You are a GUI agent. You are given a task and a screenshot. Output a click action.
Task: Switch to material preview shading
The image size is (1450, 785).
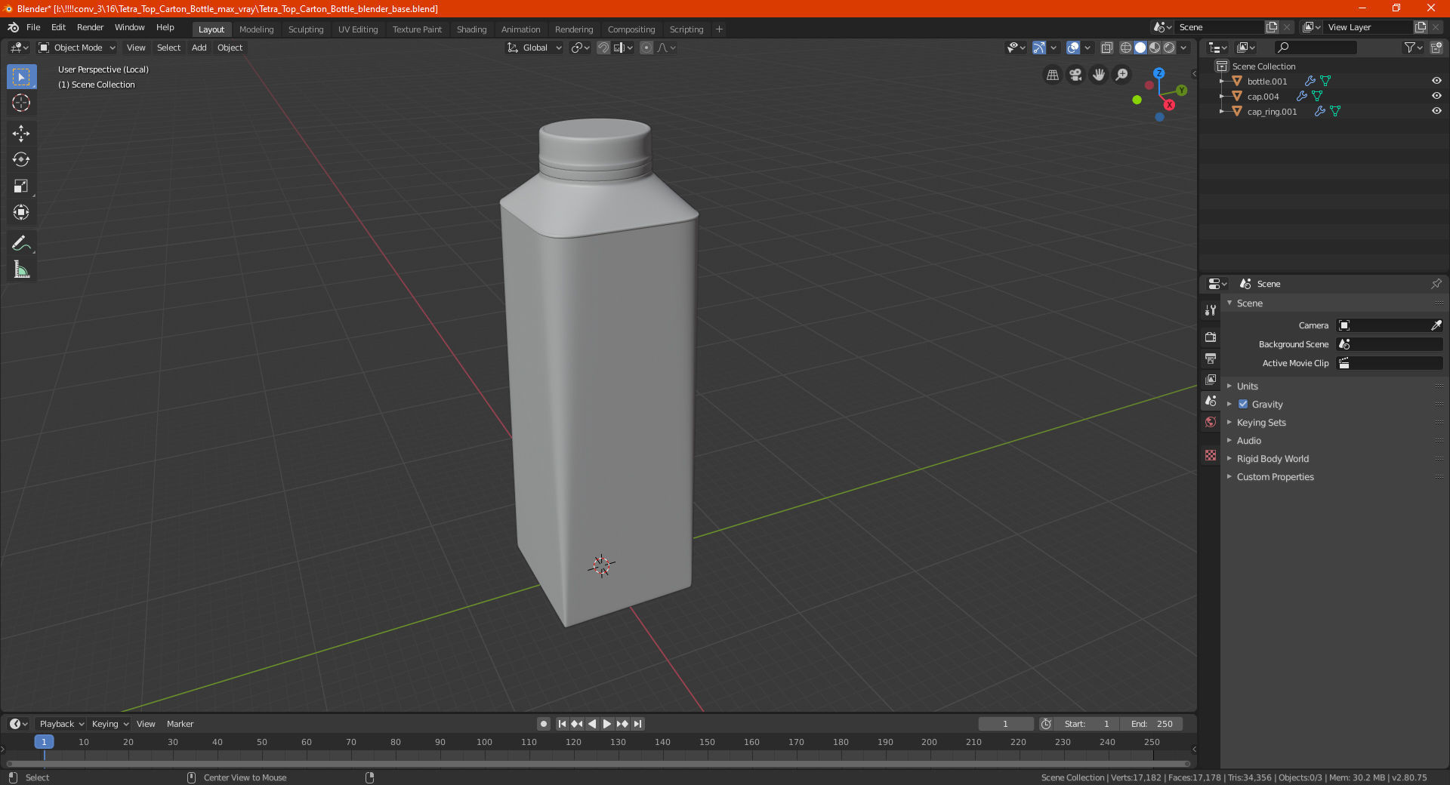pos(1155,48)
